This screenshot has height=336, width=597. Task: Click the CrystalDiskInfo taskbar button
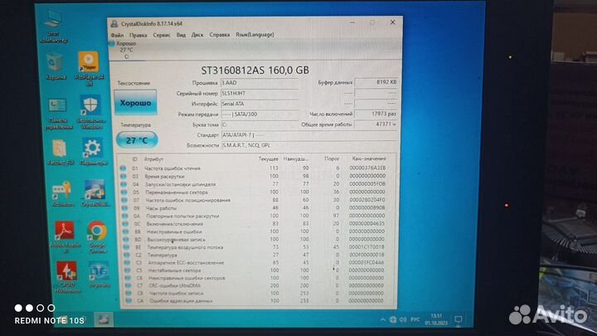103,319
